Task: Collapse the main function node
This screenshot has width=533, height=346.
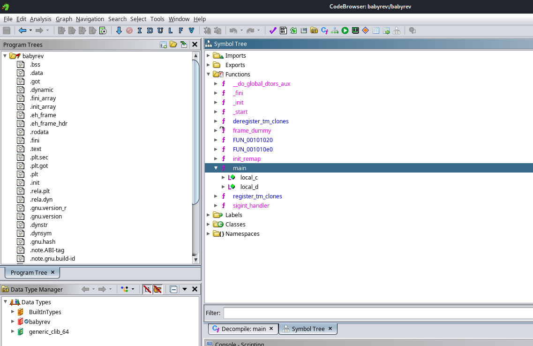Action: tap(216, 168)
